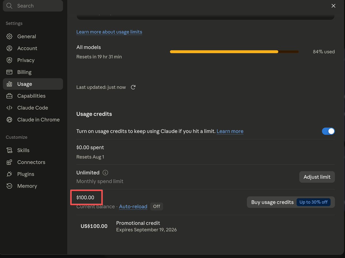
Task: Open the Account settings section
Action: pyautogui.click(x=33, y=48)
